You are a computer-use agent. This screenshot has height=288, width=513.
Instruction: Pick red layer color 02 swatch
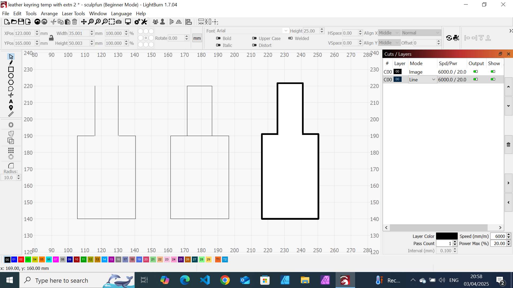[21, 259]
